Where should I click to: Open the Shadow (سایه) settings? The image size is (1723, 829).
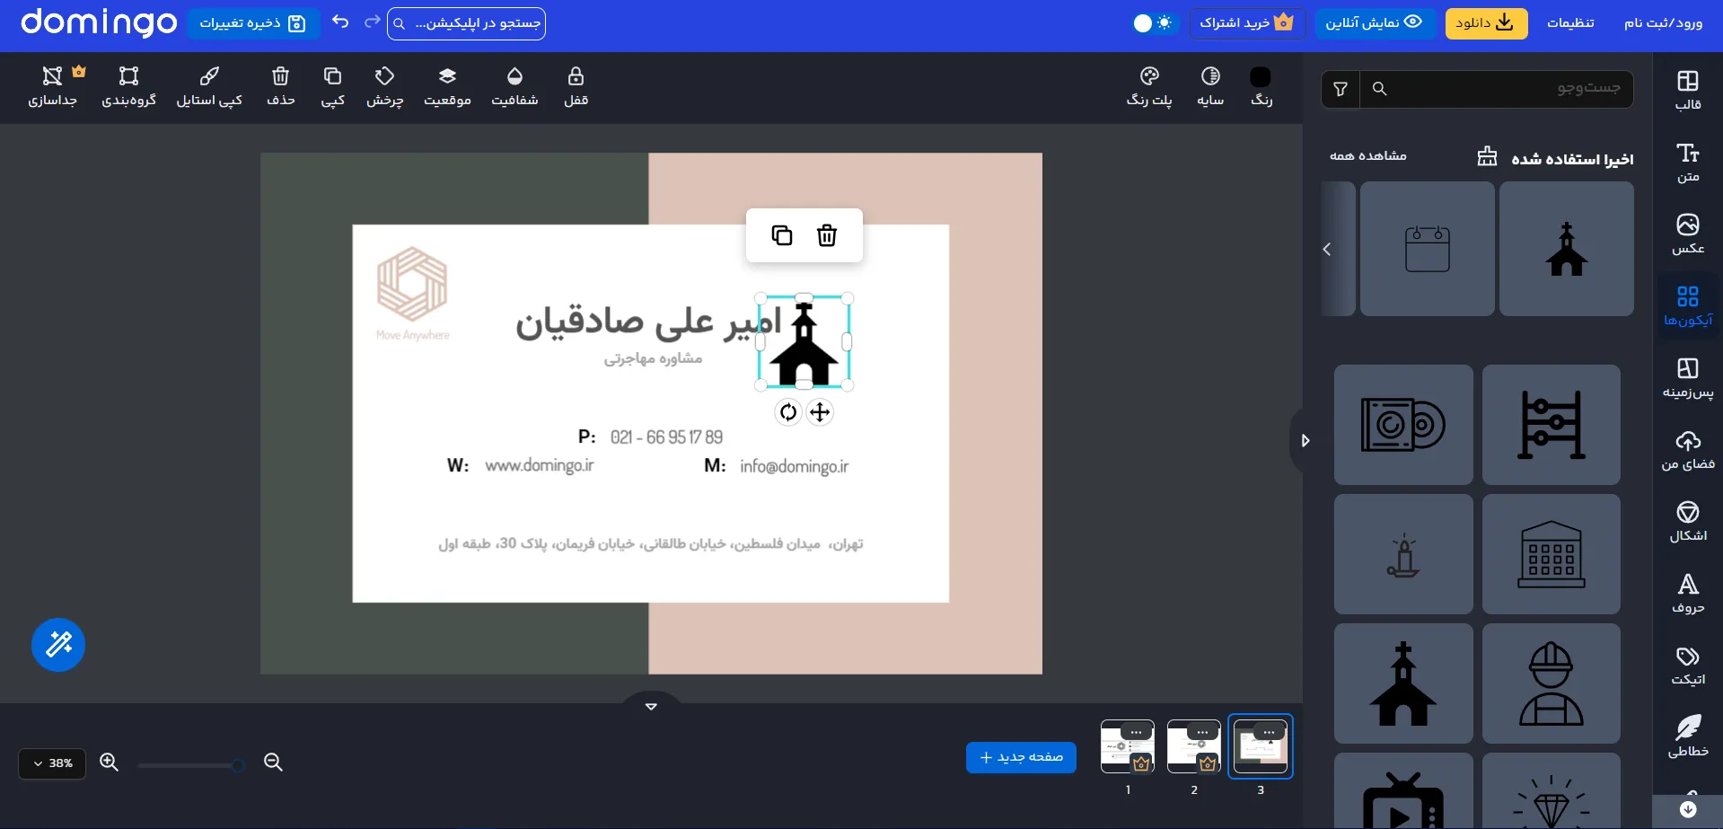point(1210,86)
